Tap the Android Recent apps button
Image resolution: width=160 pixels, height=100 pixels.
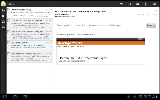coord(25,97)
